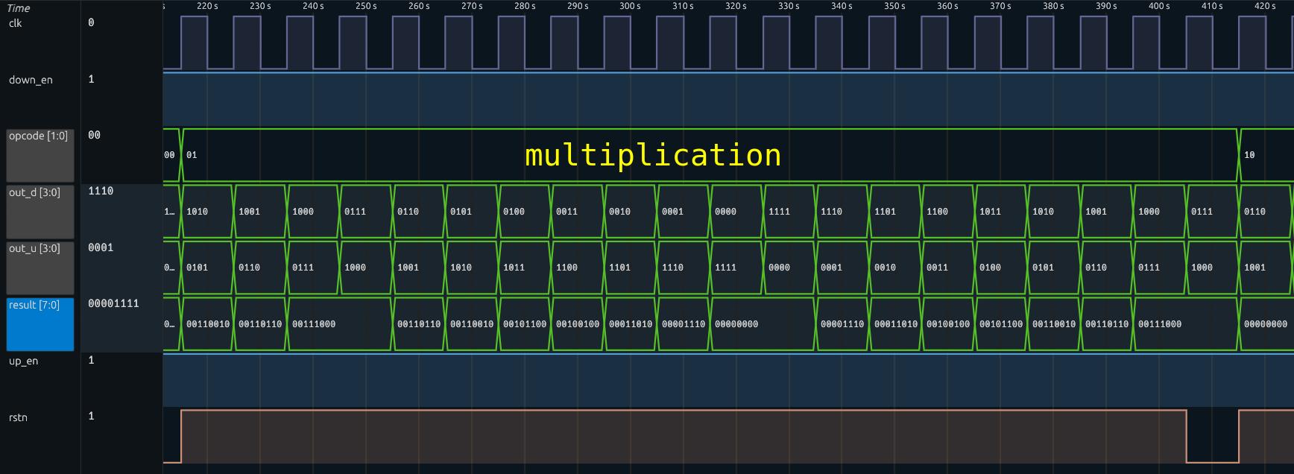
Task: Click the out_u waveform segment 0000
Action: click(779, 268)
